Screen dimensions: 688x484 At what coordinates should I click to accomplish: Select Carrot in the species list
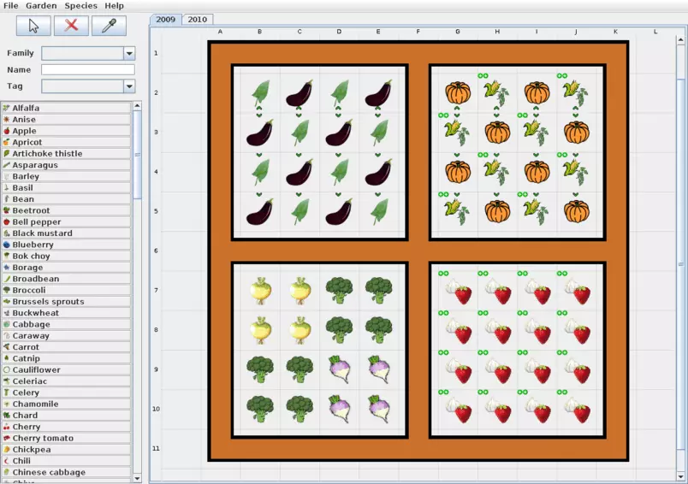coord(26,347)
